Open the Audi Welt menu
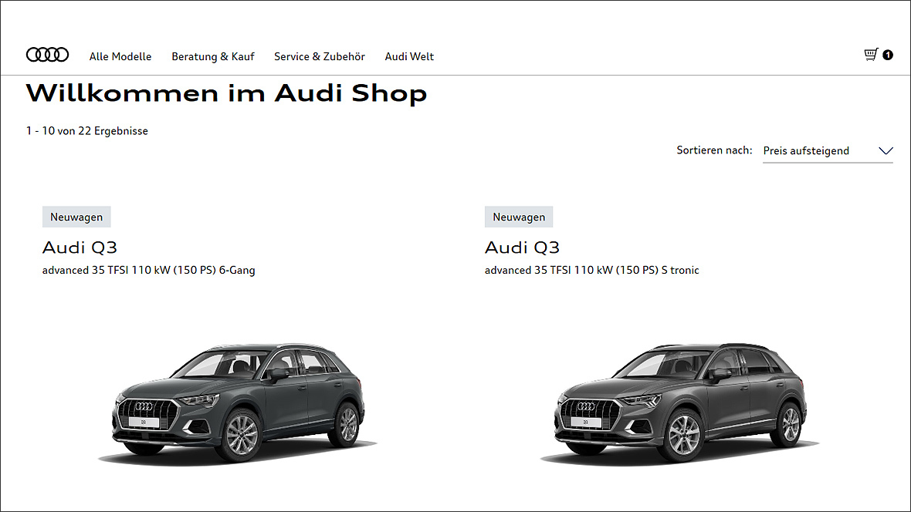911x512 pixels. [409, 56]
